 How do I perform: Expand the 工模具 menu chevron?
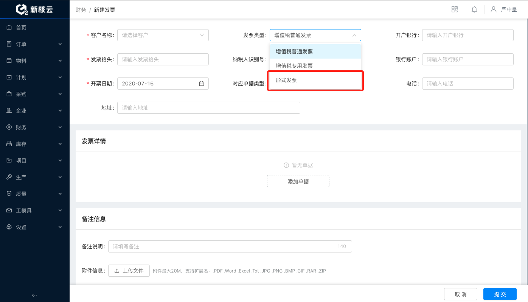60,211
